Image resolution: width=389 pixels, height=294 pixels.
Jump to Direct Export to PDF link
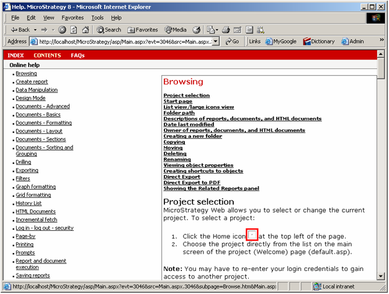coord(192,182)
